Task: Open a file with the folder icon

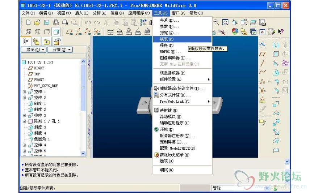Action: tap(37, 22)
